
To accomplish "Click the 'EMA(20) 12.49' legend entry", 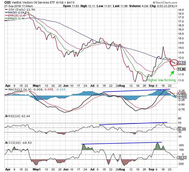I will tap(15, 16).
